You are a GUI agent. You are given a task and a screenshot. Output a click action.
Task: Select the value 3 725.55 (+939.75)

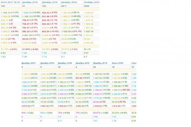[72, 35]
